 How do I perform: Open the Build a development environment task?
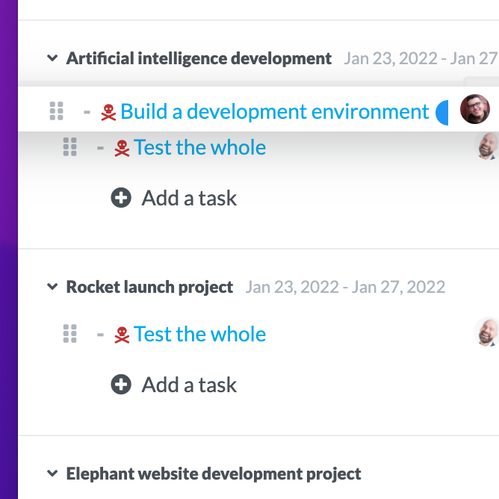275,111
